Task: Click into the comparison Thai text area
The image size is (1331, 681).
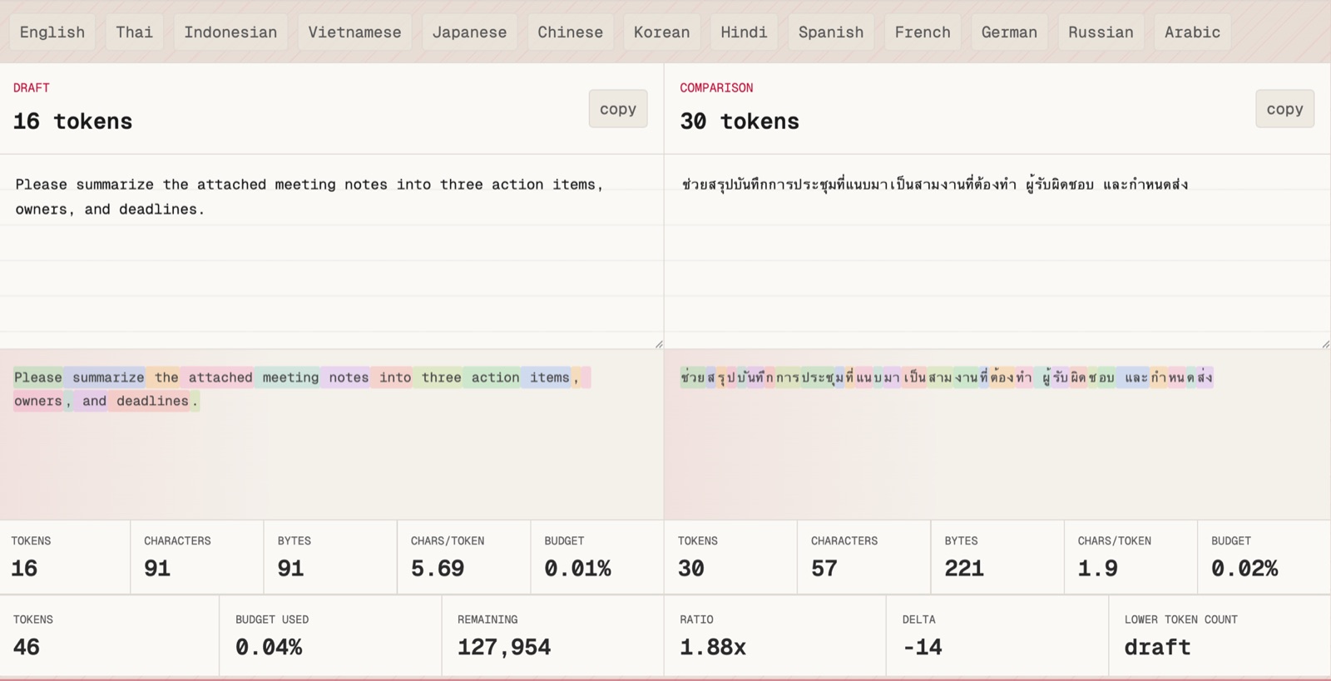Action: (998, 252)
